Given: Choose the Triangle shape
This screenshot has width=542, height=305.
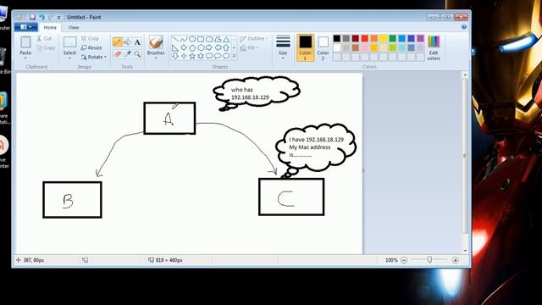Looking at the screenshot, I should point(226,40).
